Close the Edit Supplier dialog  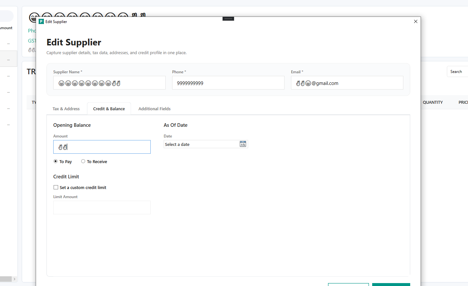tap(415, 21)
